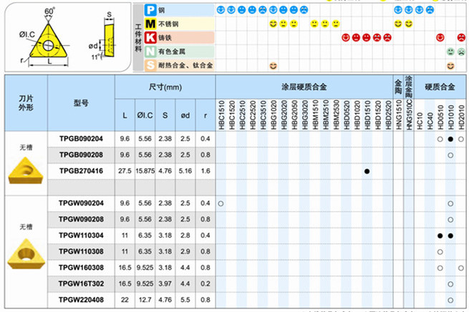Click the 型号 column header
Image resolution: width=469 pixels, height=312 pixels.
click(x=81, y=103)
